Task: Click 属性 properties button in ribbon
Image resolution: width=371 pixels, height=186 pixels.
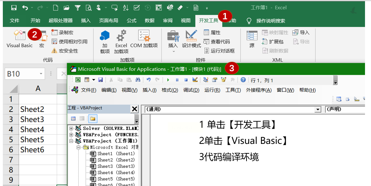Action: point(212,33)
